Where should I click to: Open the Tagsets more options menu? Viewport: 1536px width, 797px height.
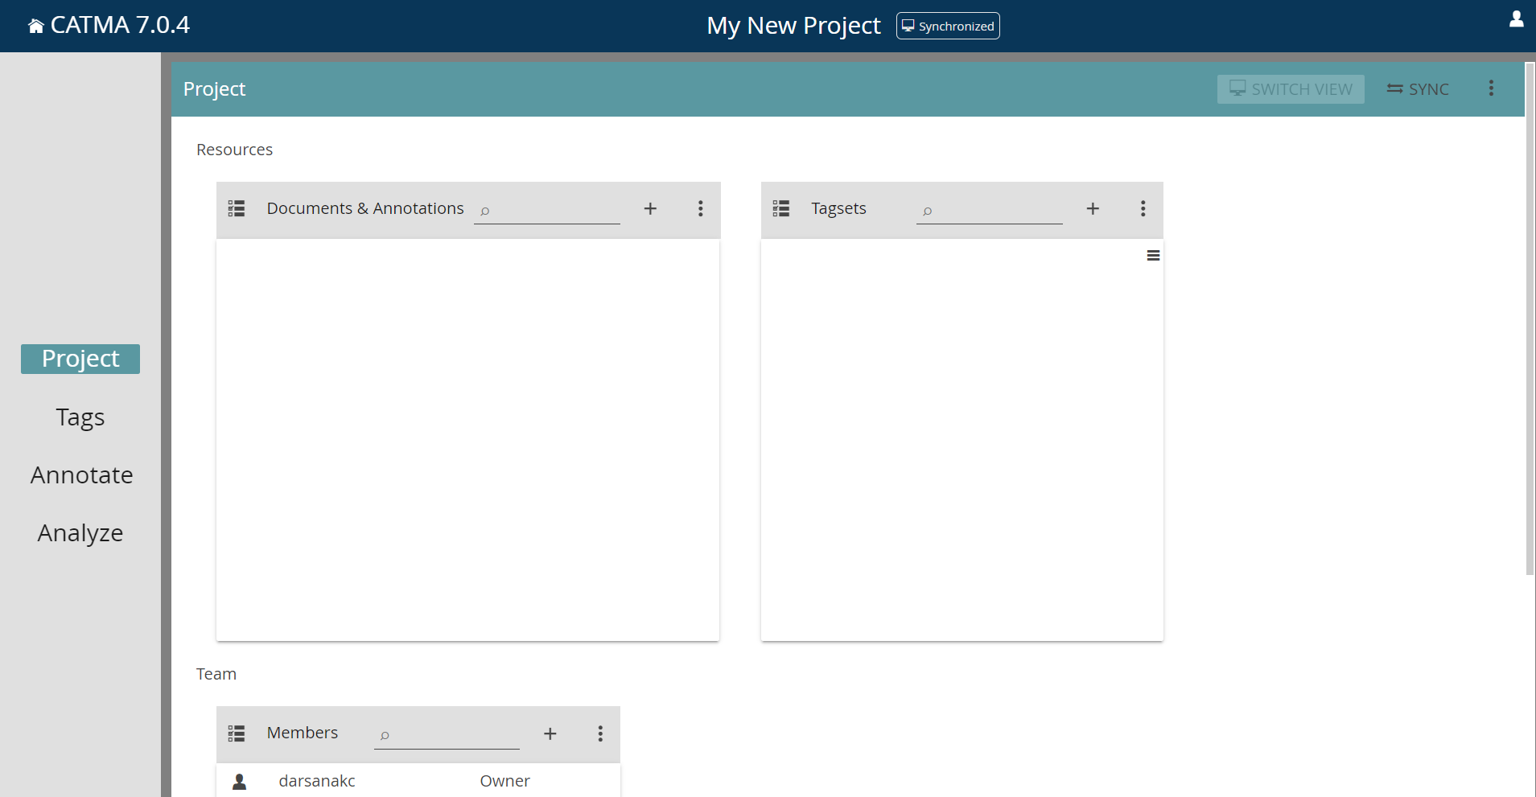pos(1143,209)
